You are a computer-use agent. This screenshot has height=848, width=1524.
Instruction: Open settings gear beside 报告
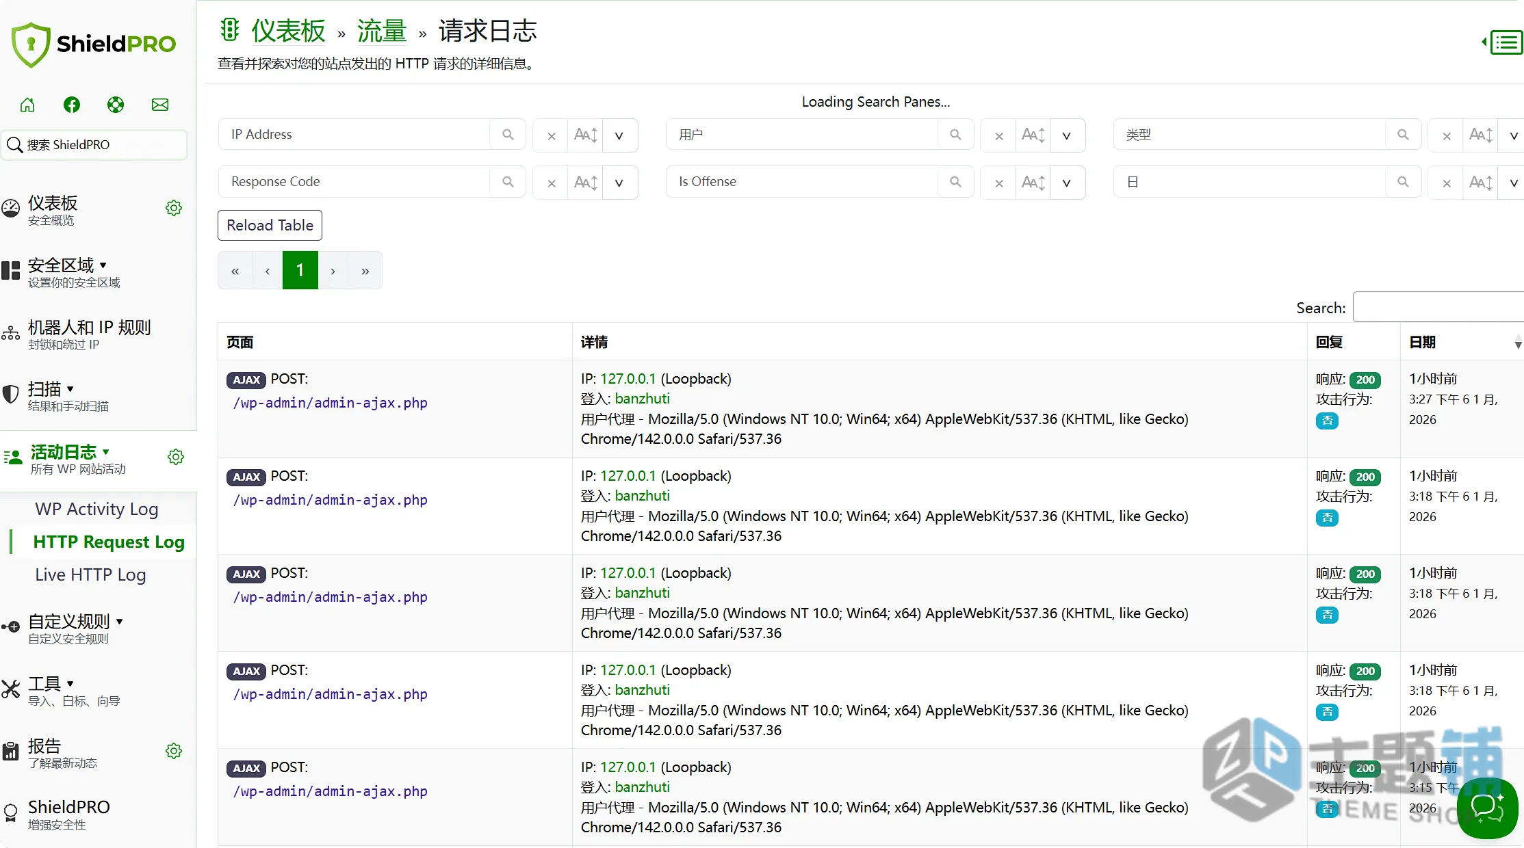pyautogui.click(x=174, y=751)
